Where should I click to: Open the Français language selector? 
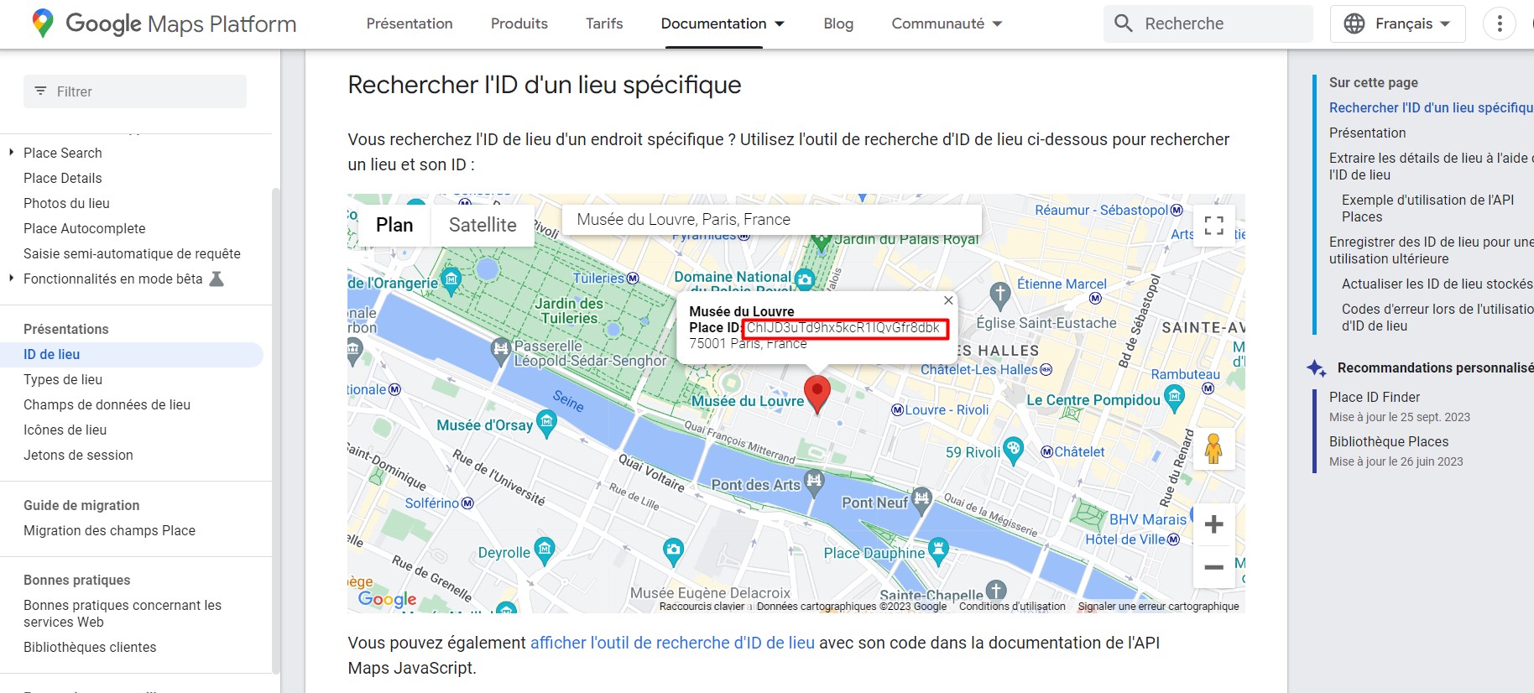pyautogui.click(x=1397, y=23)
